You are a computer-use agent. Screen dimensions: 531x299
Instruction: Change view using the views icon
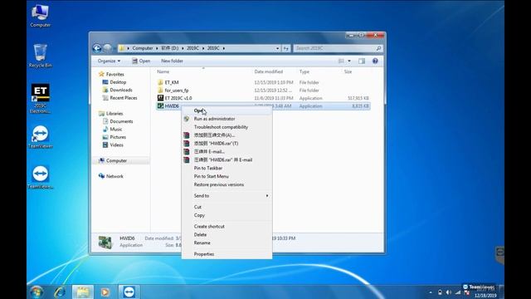tap(341, 61)
